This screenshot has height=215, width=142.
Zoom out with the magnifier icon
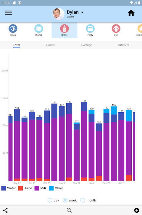pos(69,210)
